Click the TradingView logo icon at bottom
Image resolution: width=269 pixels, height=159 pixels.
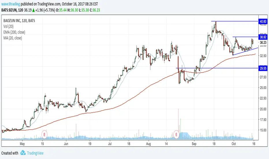coord(23,153)
